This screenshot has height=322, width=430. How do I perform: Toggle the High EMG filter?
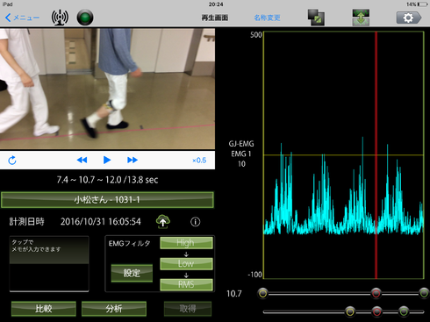pos(186,243)
